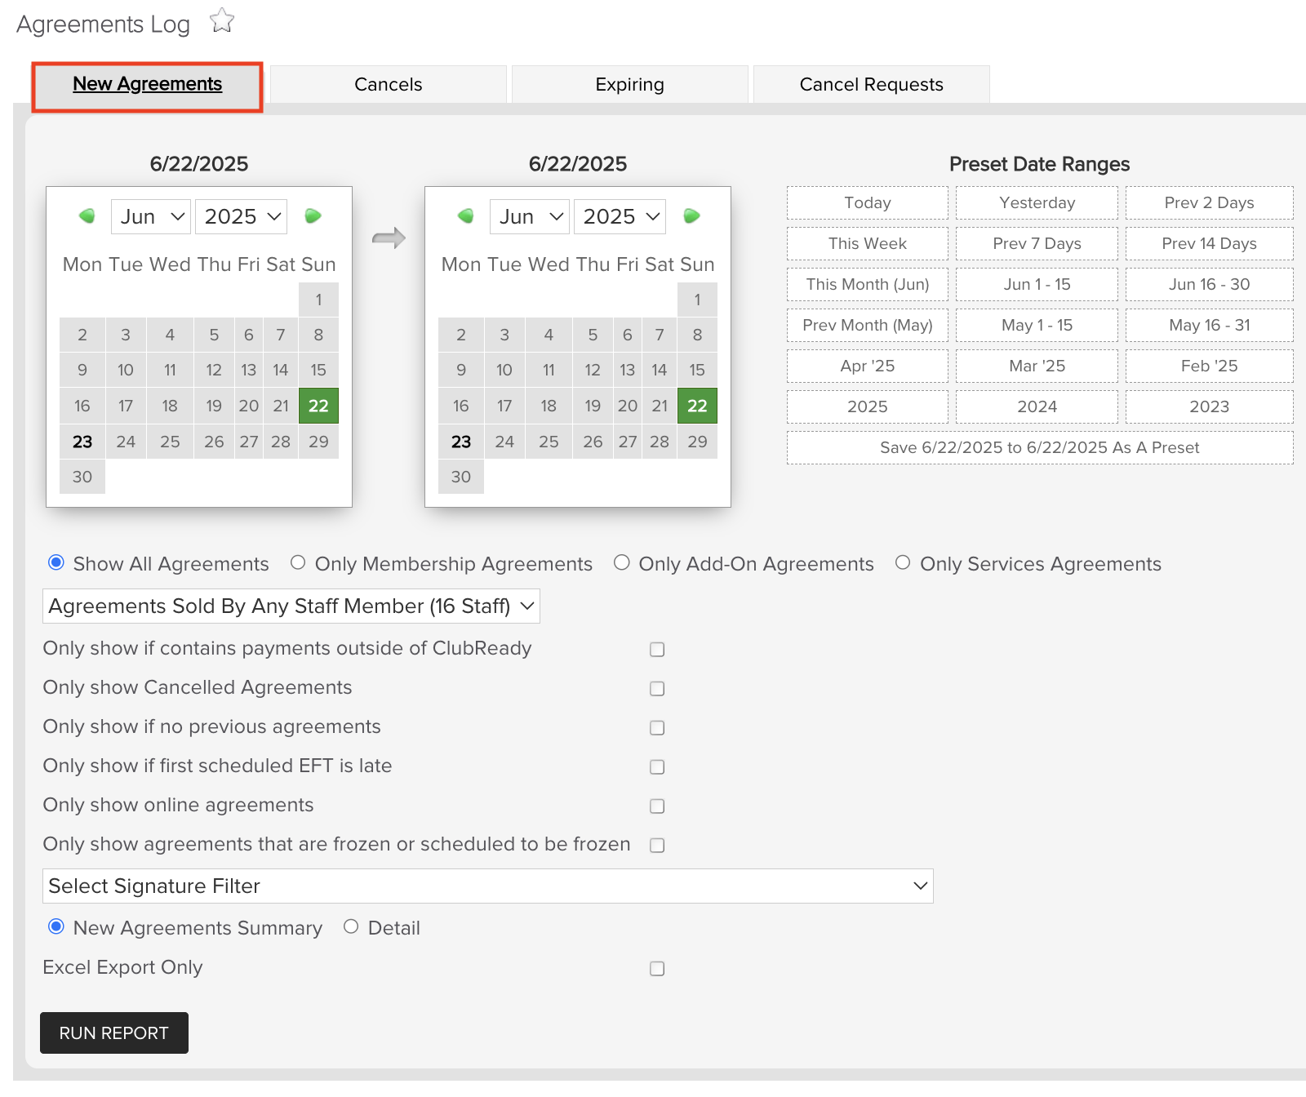Choose This Week preset
The height and width of the screenshot is (1097, 1306).
pyautogui.click(x=868, y=244)
